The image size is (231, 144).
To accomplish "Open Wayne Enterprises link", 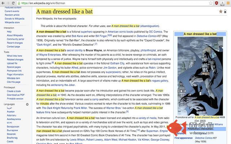I will coord(50,55).
